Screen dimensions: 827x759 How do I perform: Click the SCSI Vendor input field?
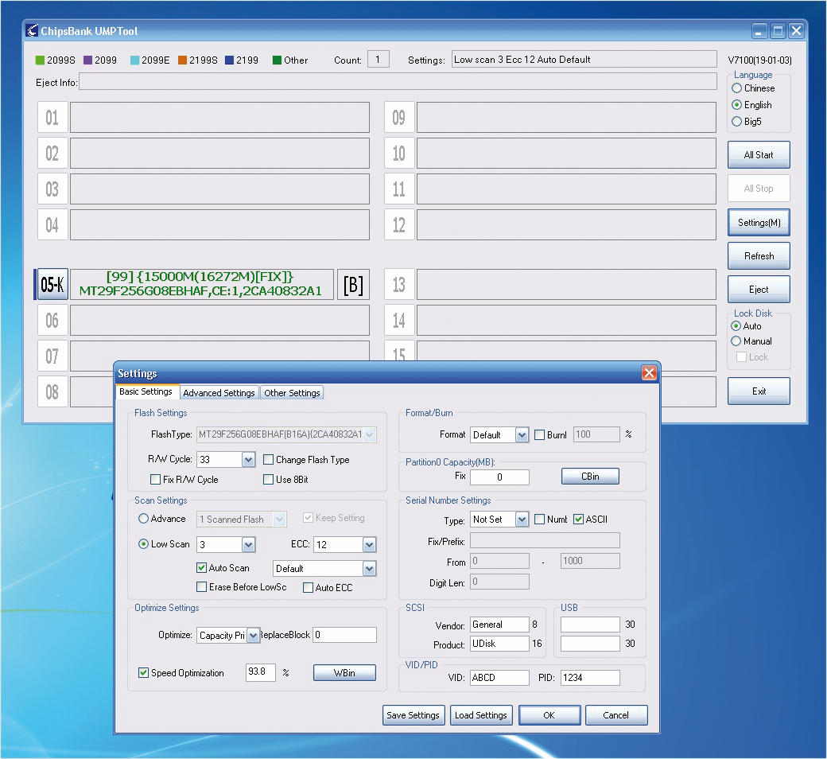click(499, 625)
